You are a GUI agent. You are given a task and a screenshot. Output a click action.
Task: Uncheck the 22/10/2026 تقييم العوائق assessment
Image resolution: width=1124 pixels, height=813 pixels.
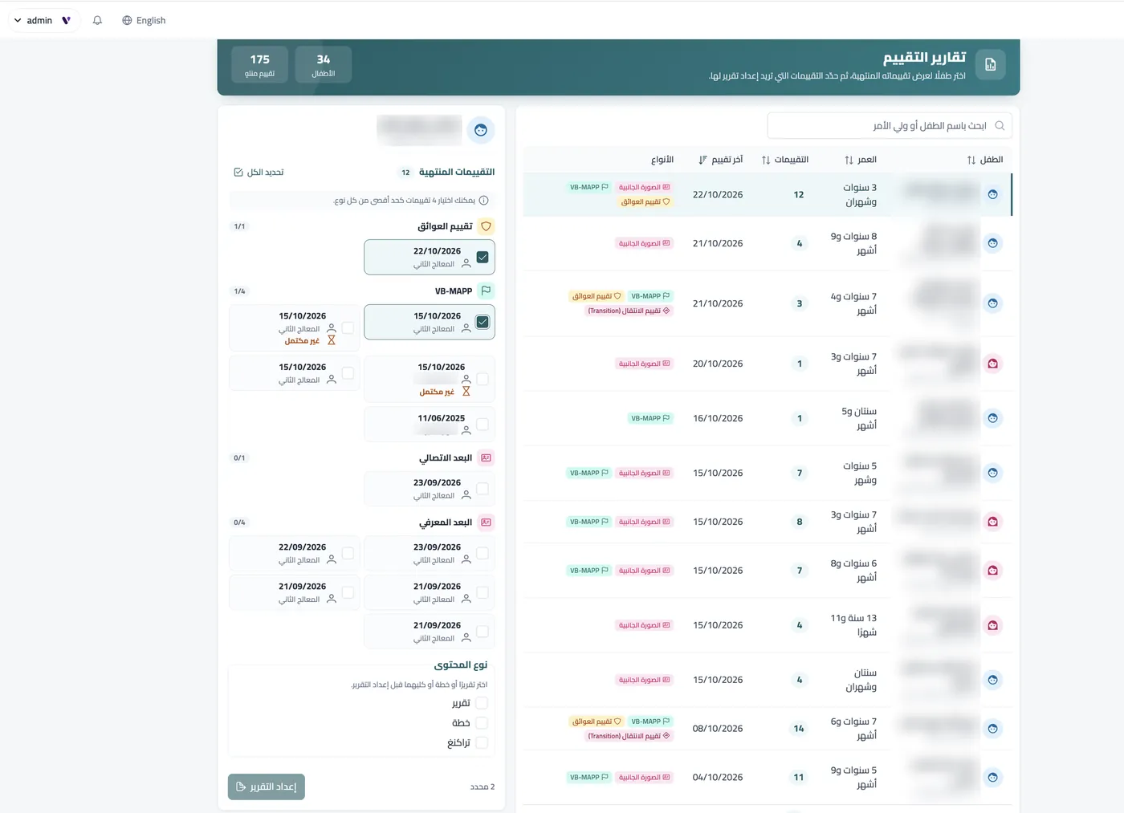coord(483,258)
